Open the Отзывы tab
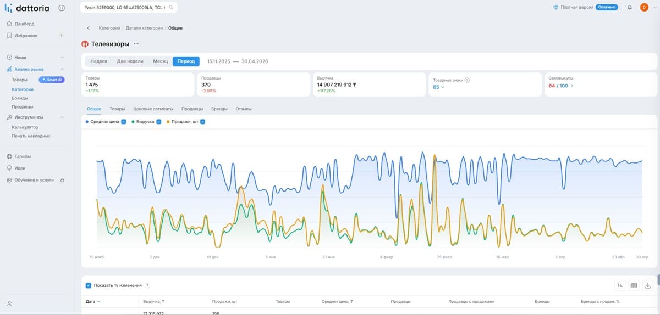660x315 pixels. tap(244, 109)
